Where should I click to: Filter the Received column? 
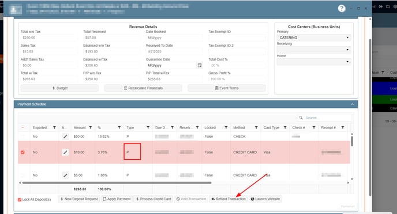[x=197, y=127]
